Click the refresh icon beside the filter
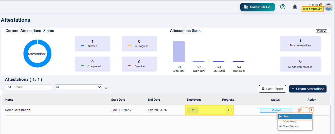 coord(106,87)
